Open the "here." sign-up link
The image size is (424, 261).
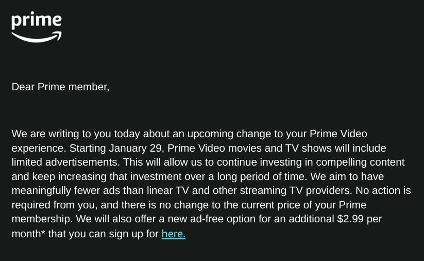pos(173,234)
